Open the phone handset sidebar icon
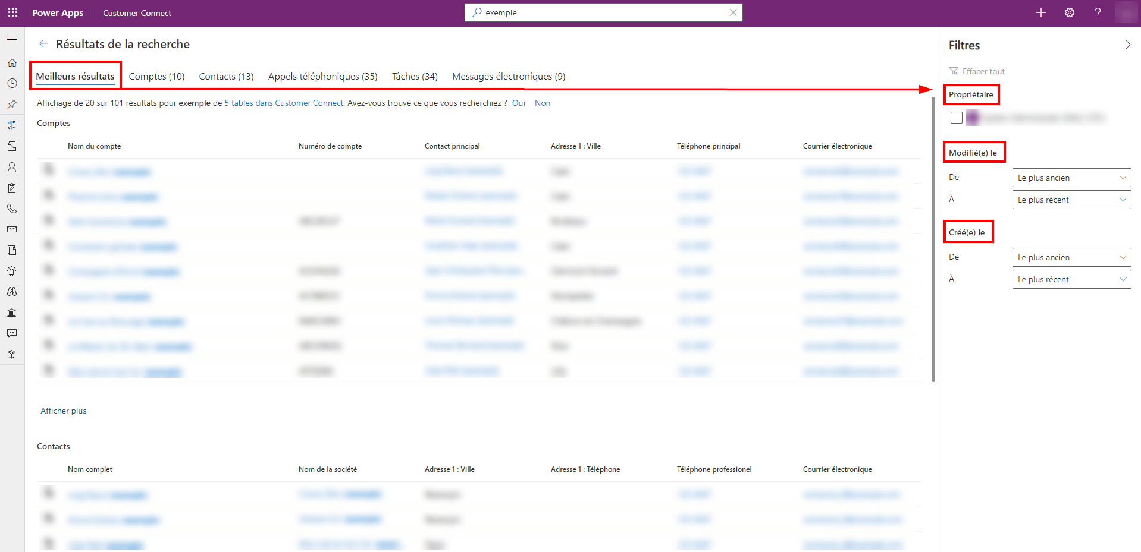 coord(12,209)
